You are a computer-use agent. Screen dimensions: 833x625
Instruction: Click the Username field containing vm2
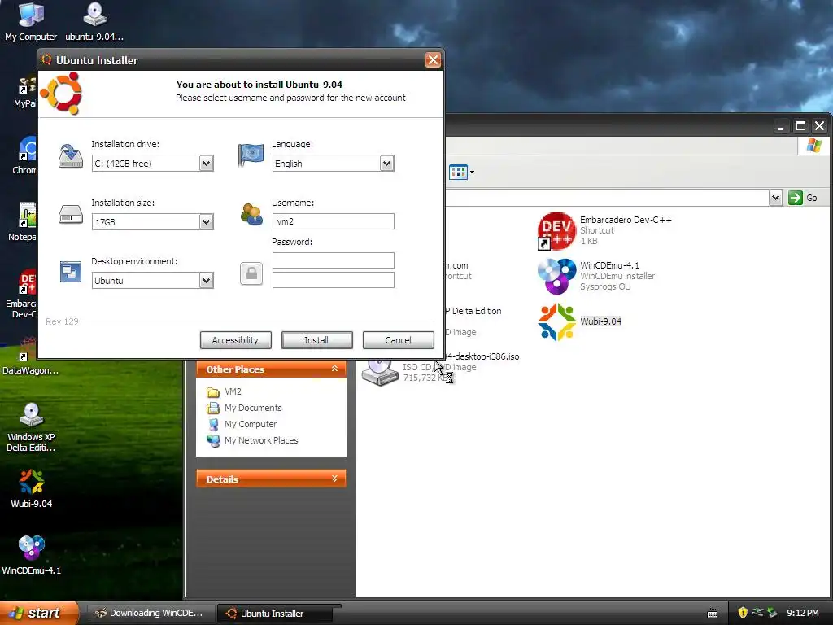coord(333,221)
